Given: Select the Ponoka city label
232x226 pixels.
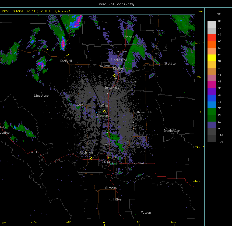Looking at the screenshot, I should tap(129, 37).
